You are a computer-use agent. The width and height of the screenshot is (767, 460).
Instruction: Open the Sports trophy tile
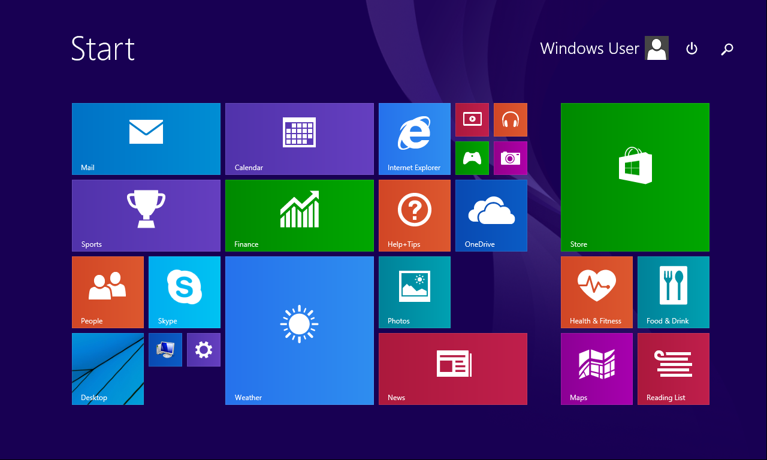click(x=146, y=216)
